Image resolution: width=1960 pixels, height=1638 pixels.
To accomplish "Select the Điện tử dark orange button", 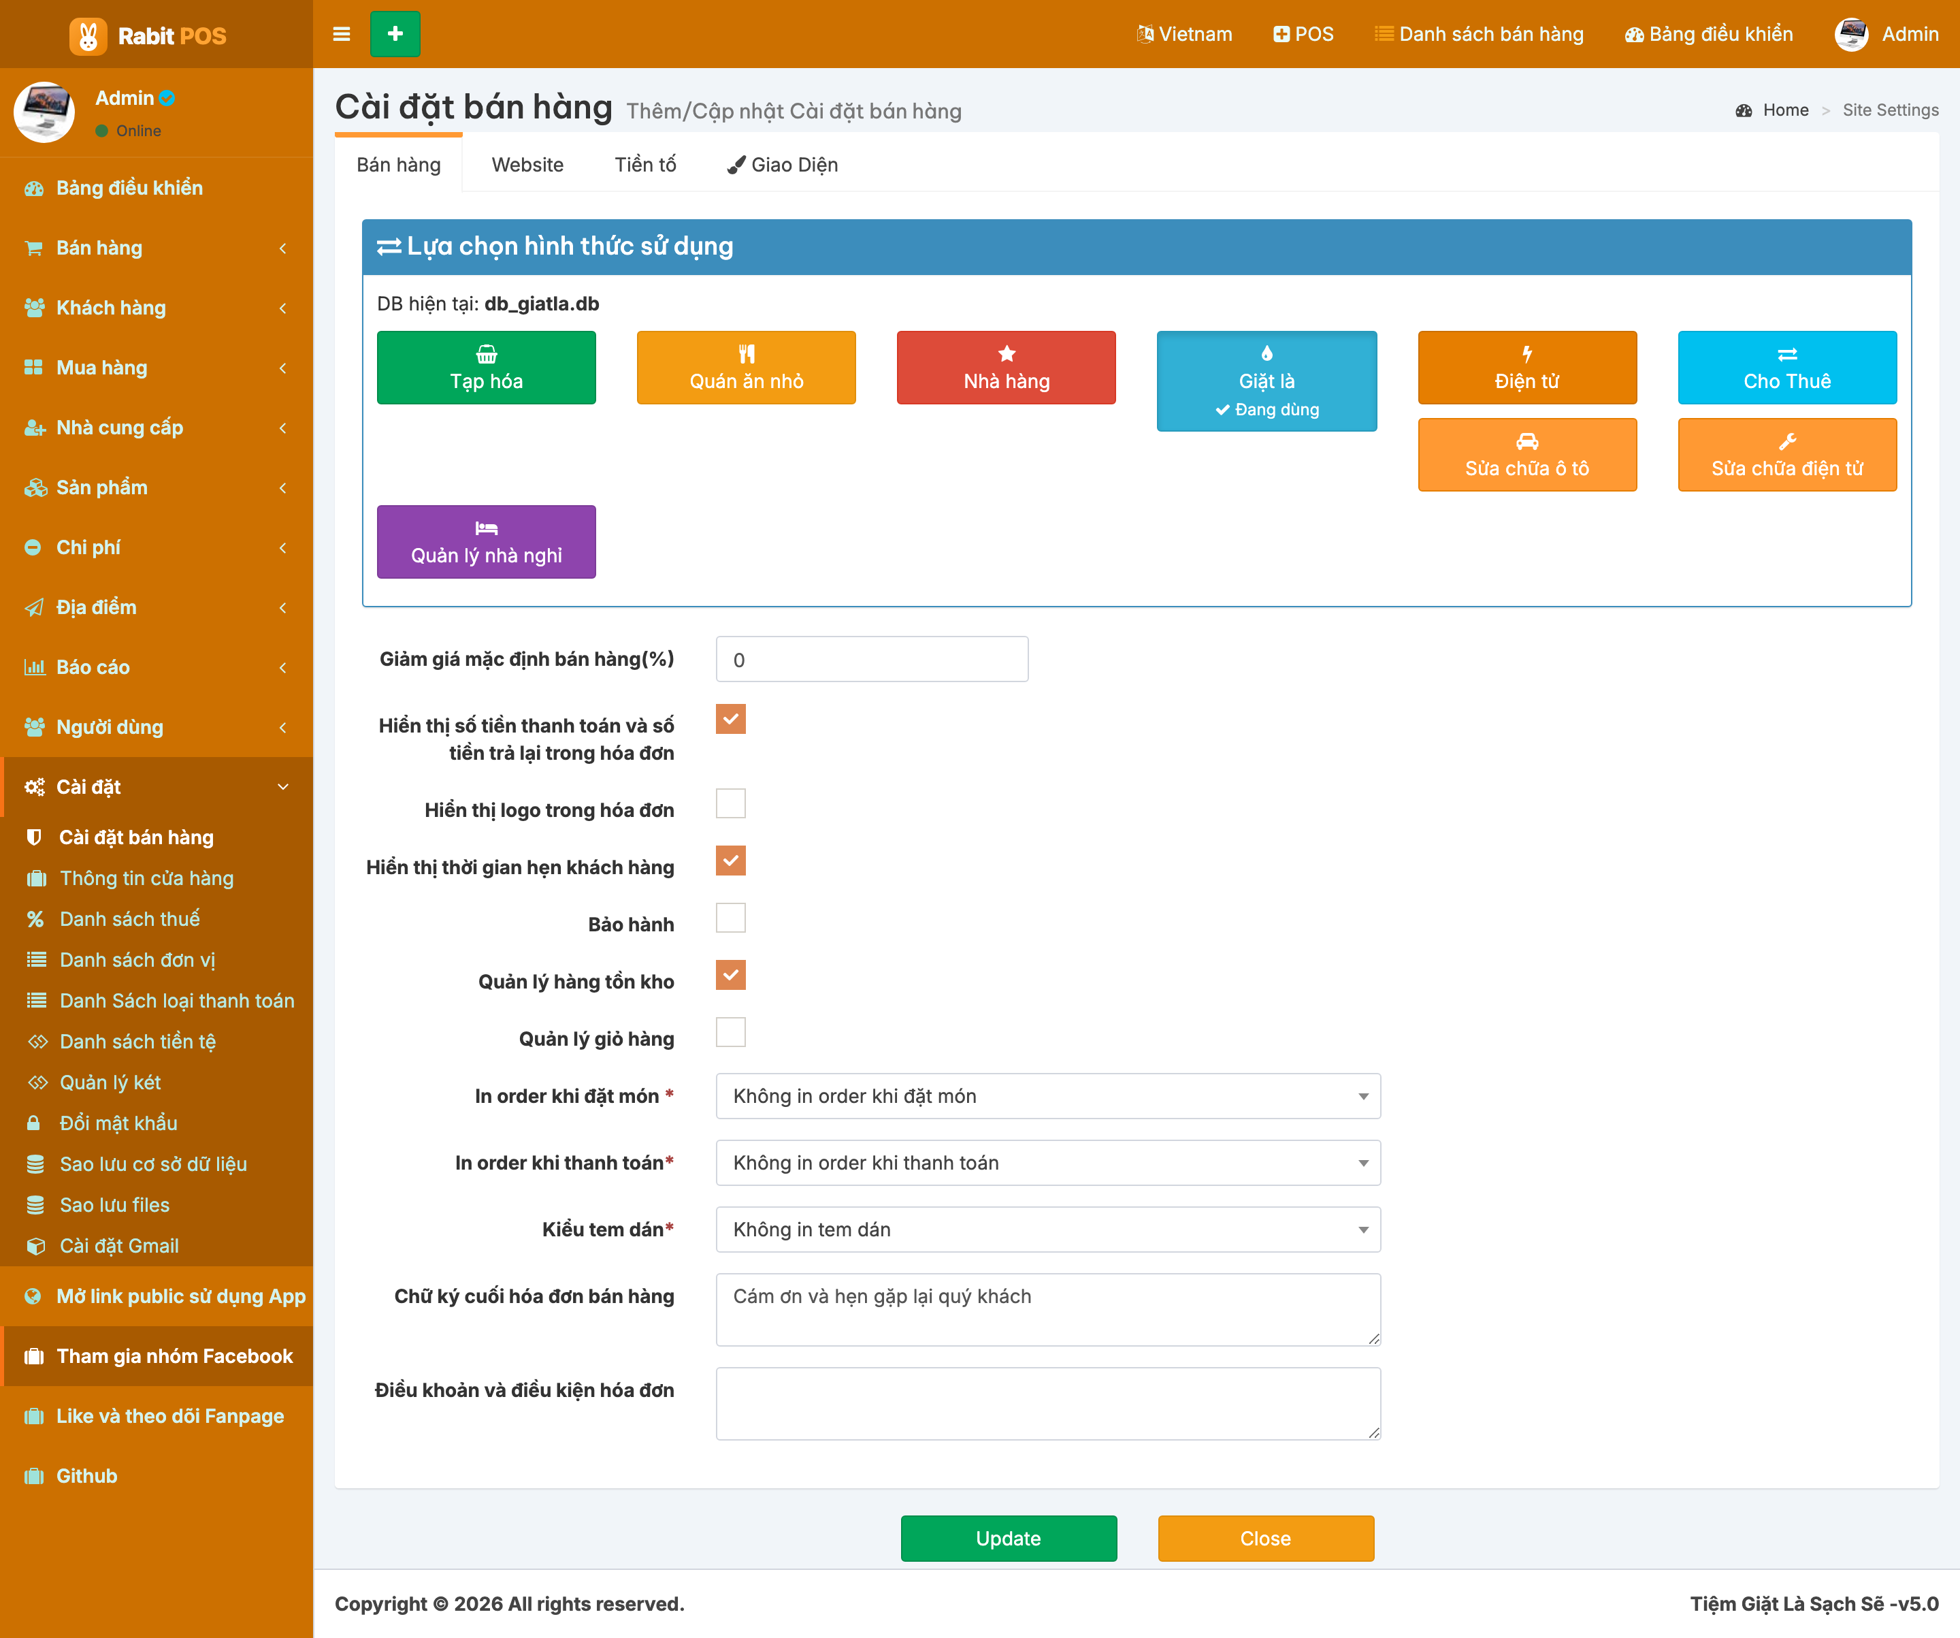I will [x=1527, y=368].
